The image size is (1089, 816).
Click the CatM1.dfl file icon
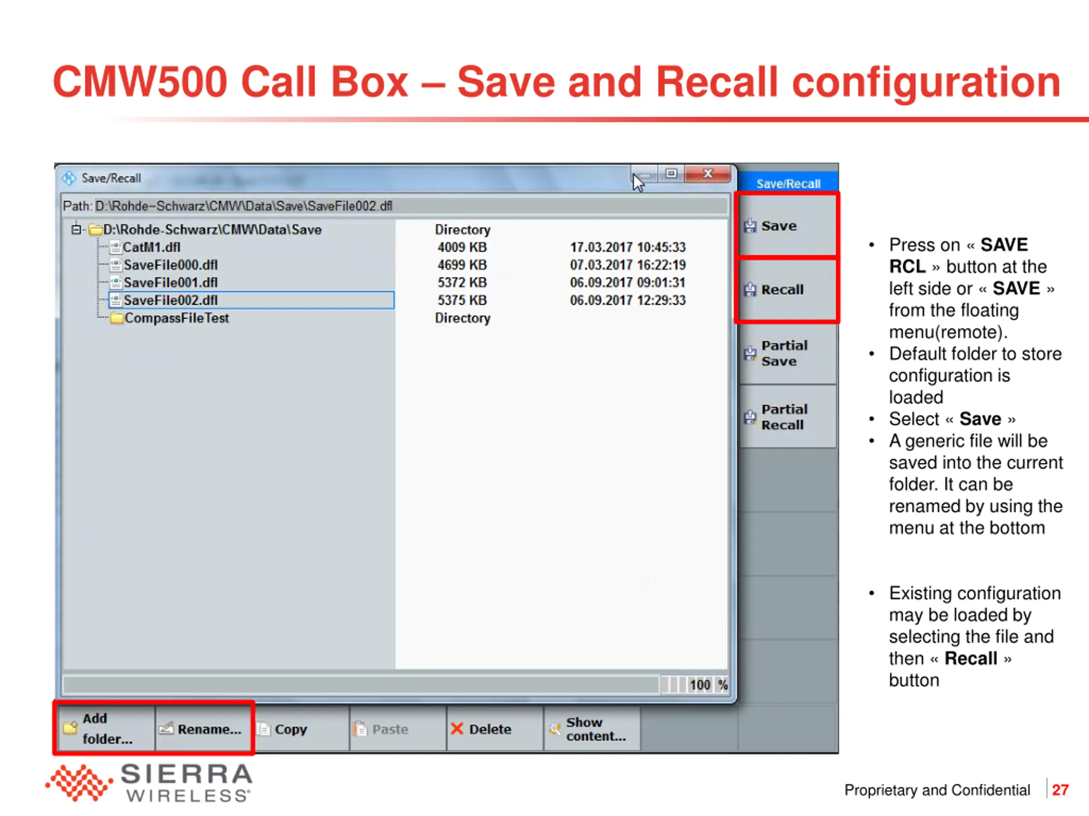115,247
